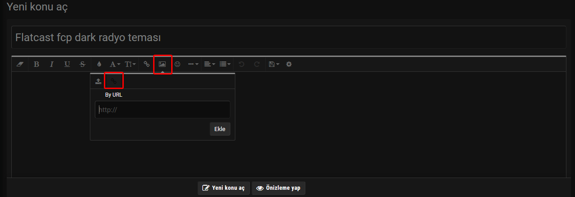Screen dimensions: 575x197
Task: Click the insert image toolbar icon
Action: [162, 64]
